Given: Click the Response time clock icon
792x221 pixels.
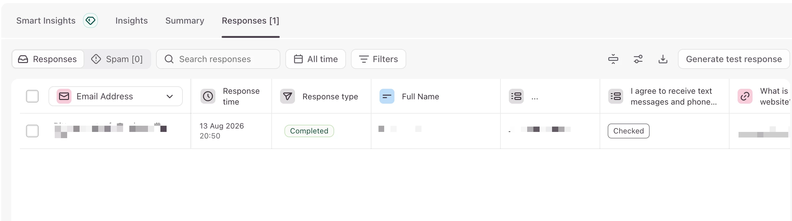Looking at the screenshot, I should tap(208, 96).
